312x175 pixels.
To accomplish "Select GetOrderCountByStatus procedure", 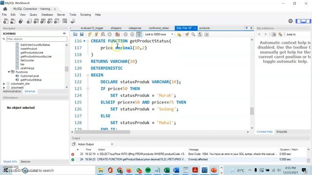I will click(x=35, y=45).
